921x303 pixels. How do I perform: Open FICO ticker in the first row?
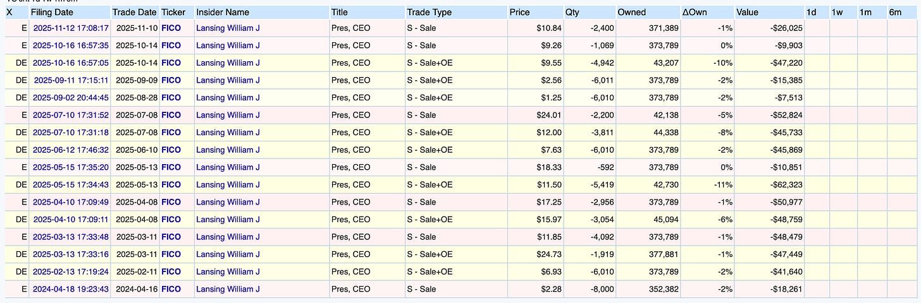[x=171, y=28]
